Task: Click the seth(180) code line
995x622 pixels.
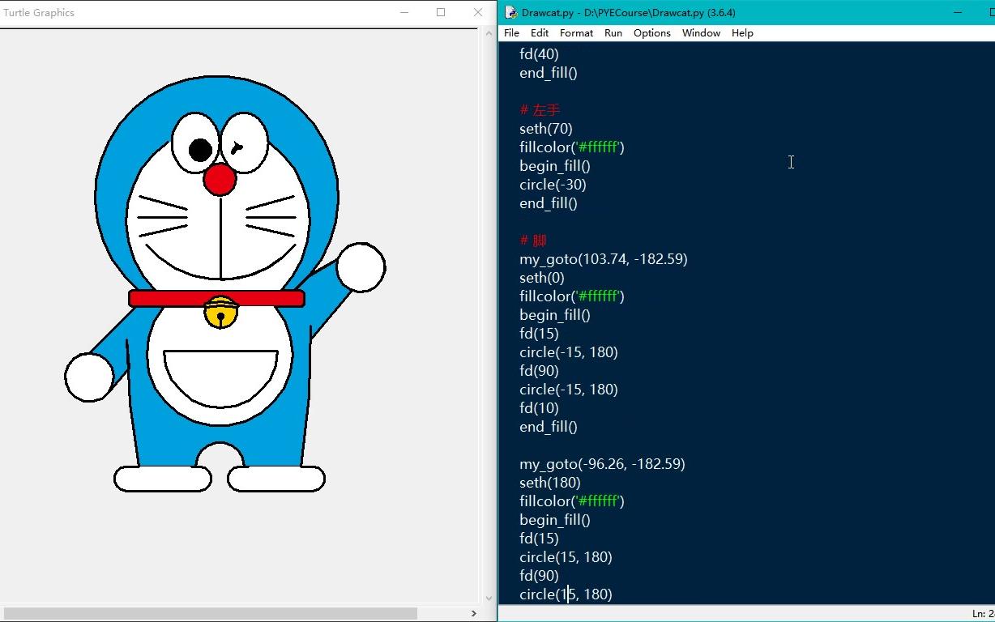Action: (x=550, y=483)
